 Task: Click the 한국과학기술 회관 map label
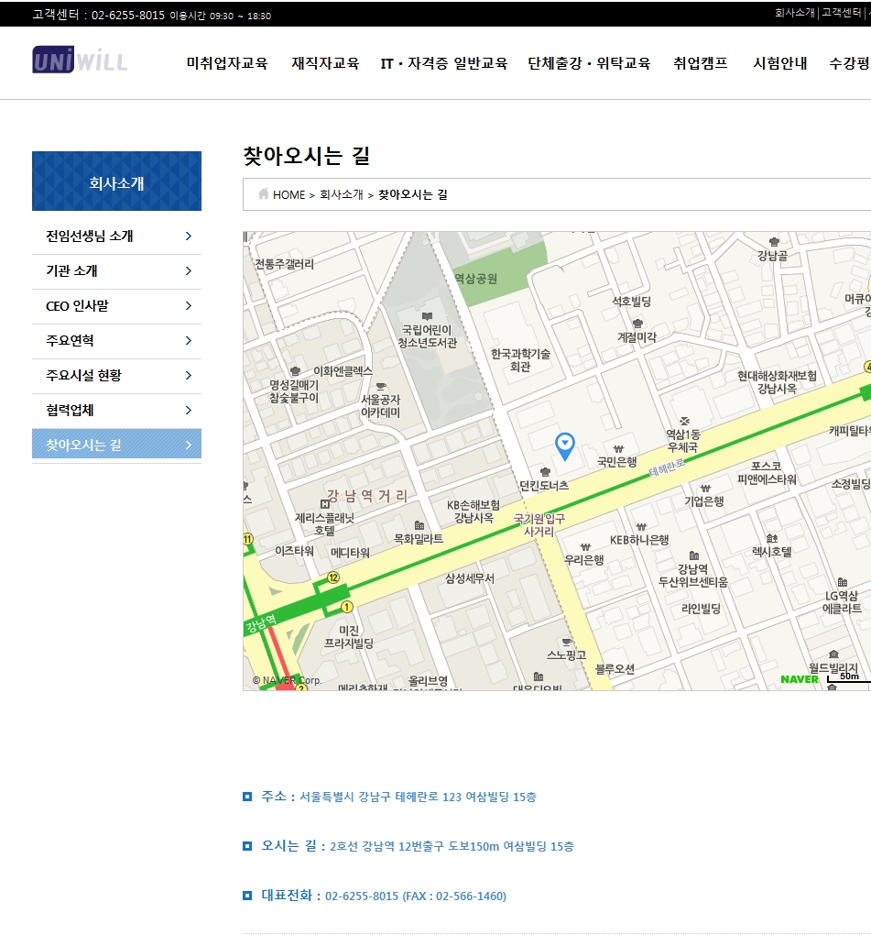tap(521, 360)
